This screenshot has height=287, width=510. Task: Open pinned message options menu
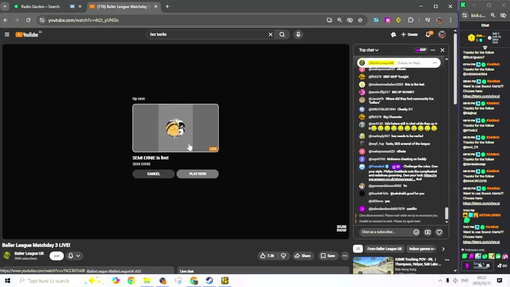435,63
